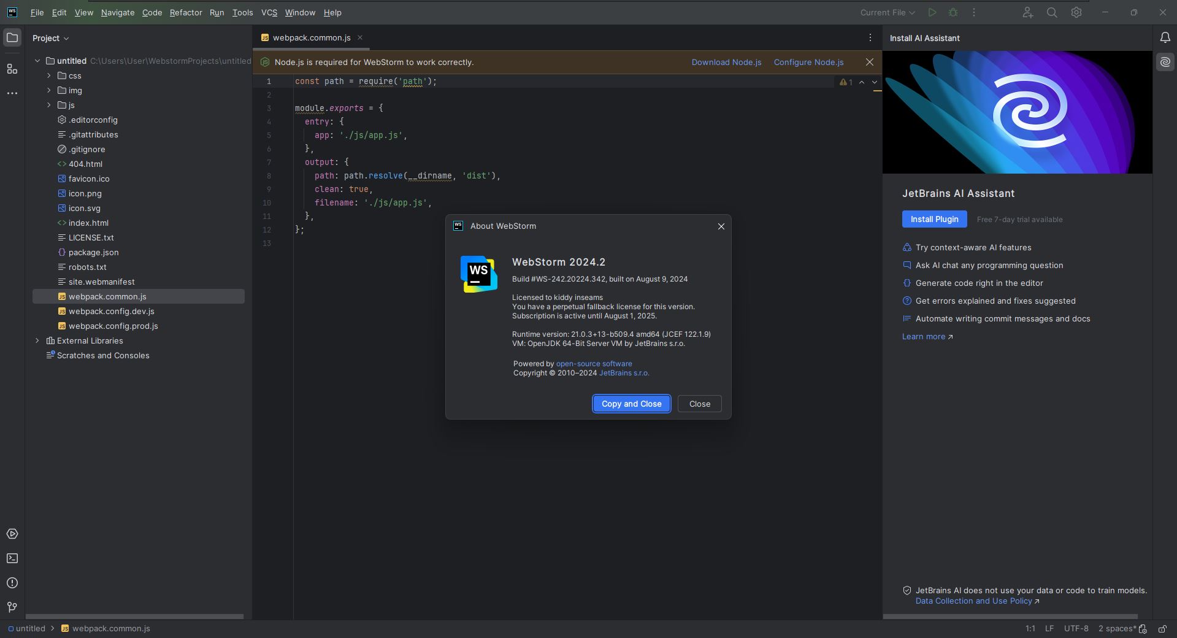This screenshot has width=1177, height=638.
Task: Select package.json in the project tree
Action: pos(93,252)
